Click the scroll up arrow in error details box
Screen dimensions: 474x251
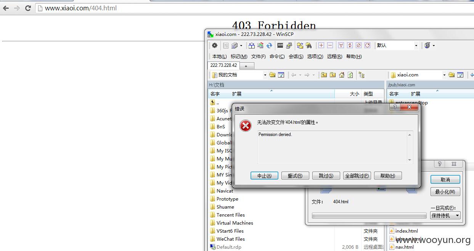410,134
